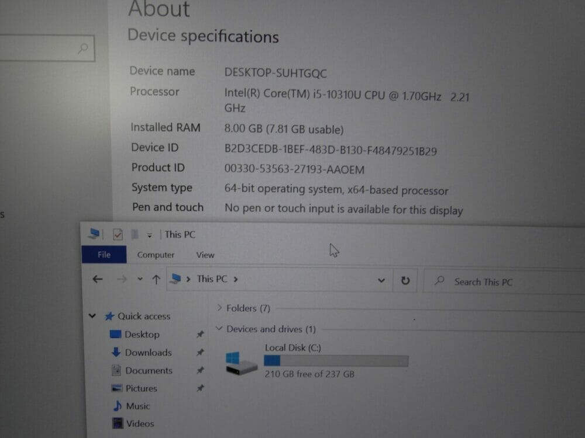Click the Videos filmstrip icon
This screenshot has height=438, width=585.
[x=118, y=423]
